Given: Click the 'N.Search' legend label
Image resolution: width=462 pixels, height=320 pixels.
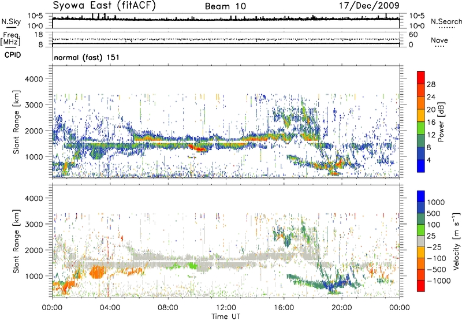Looking at the screenshot, I should [446, 21].
